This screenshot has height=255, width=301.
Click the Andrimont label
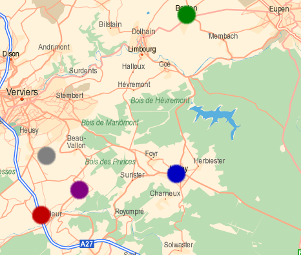pos(54,47)
